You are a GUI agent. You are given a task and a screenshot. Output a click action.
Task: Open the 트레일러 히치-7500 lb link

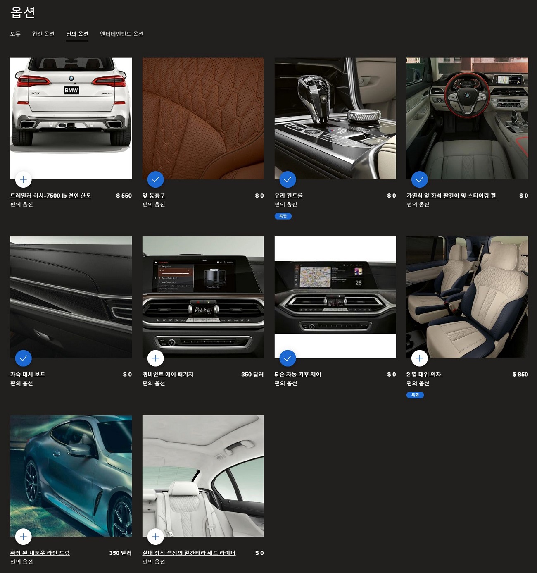[50, 196]
